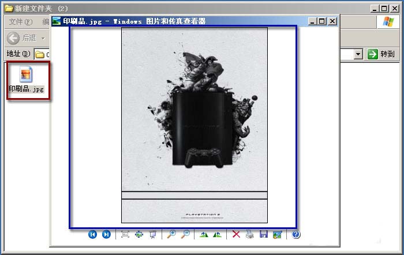Expand the address bar dropdown arrow
The width and height of the screenshot is (404, 255).
click(x=358, y=54)
